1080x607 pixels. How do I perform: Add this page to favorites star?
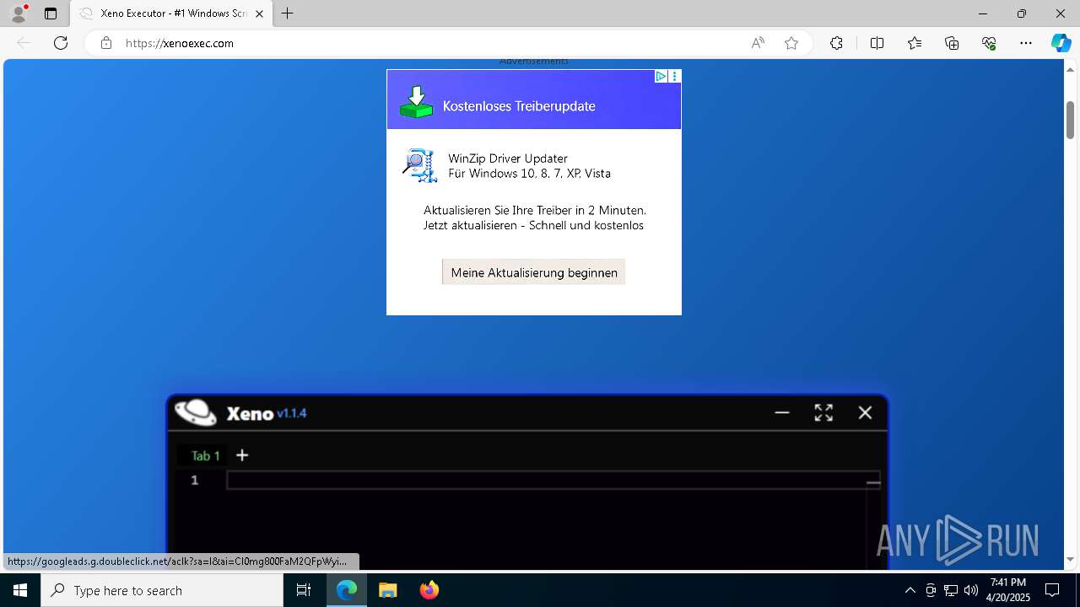pos(791,43)
